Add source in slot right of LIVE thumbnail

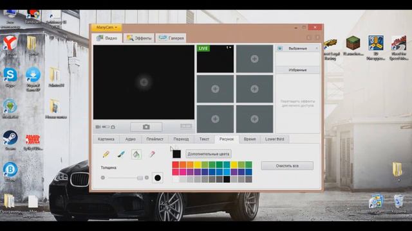coord(254,59)
